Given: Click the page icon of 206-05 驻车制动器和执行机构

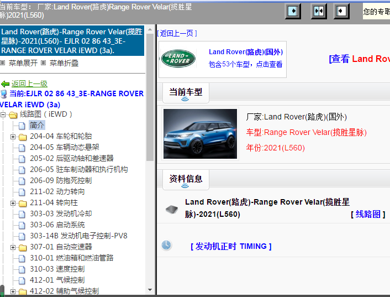Looking at the screenshot, I should [22, 170].
